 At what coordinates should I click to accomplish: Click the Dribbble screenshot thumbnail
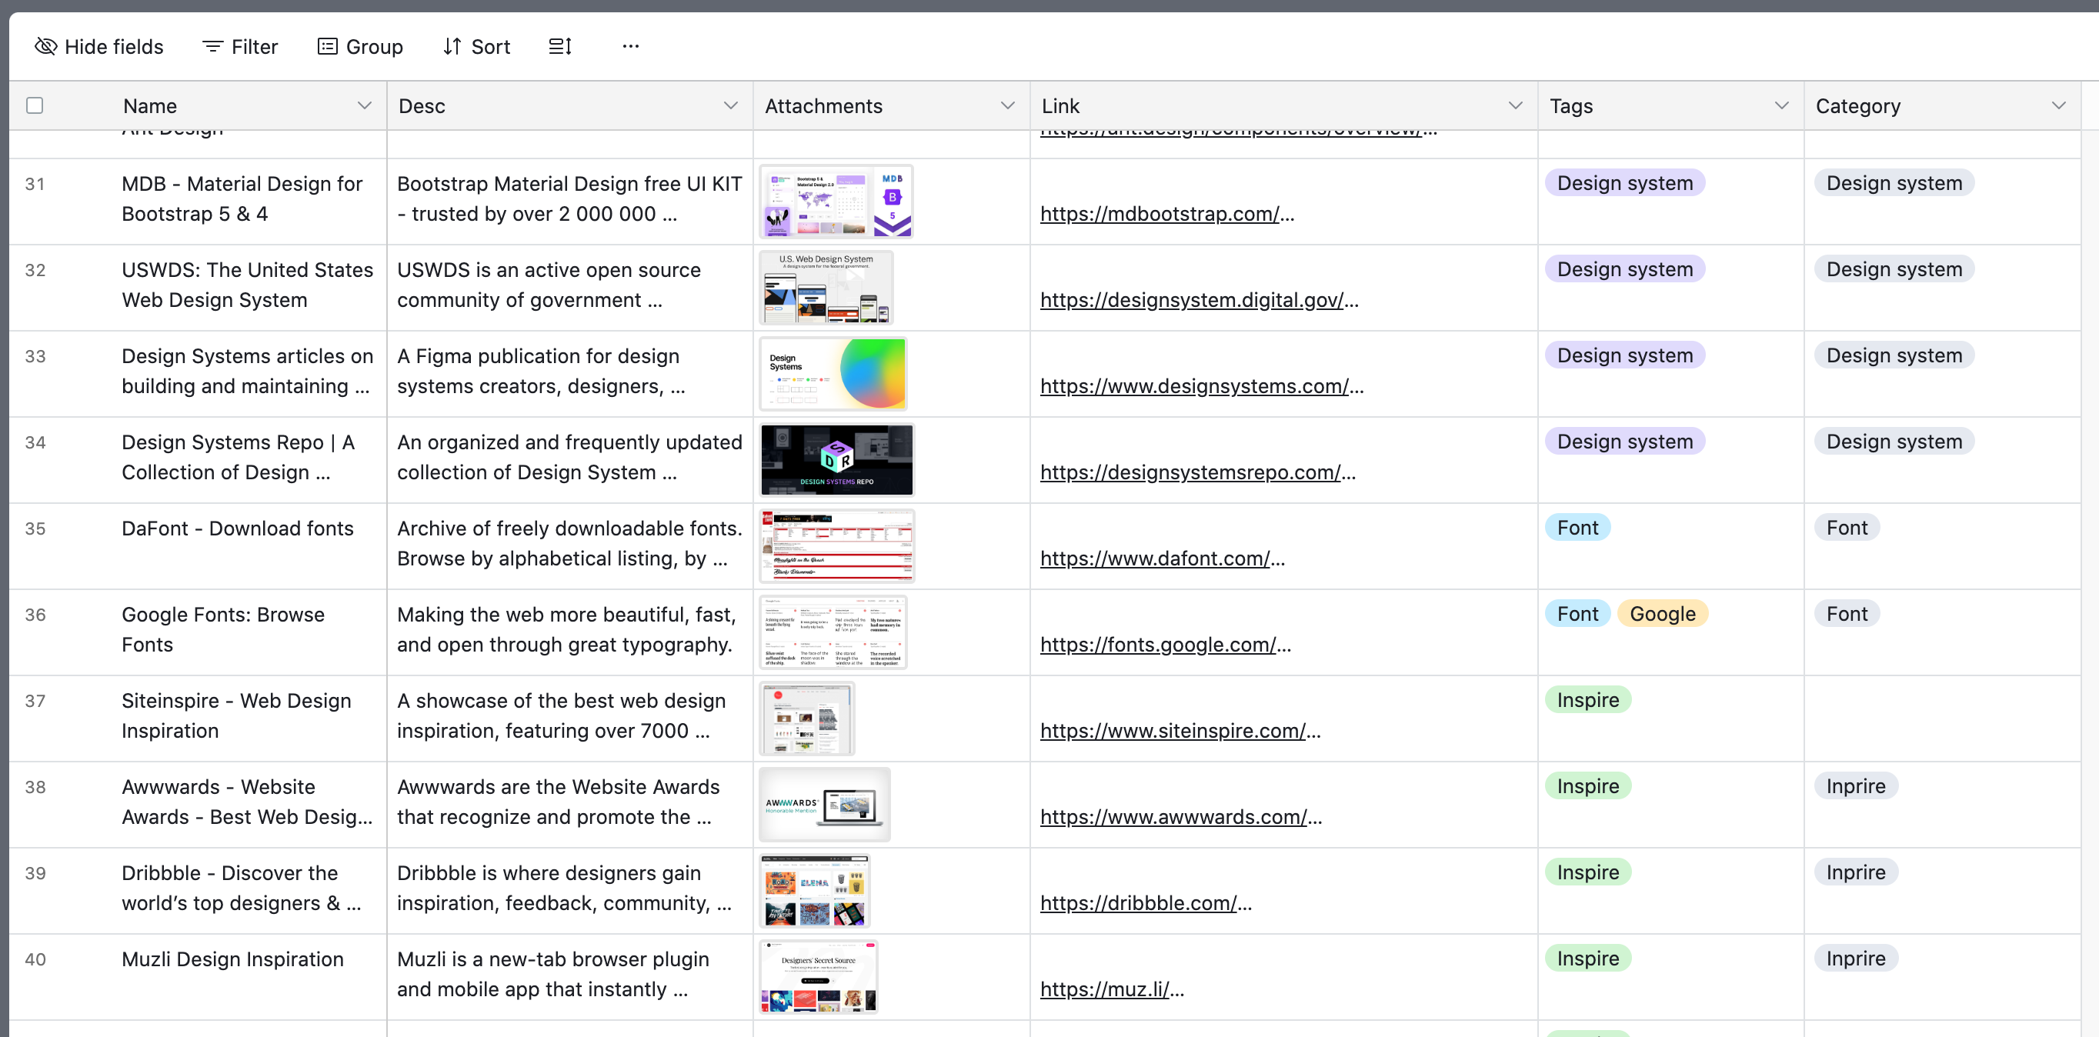pyautogui.click(x=814, y=890)
